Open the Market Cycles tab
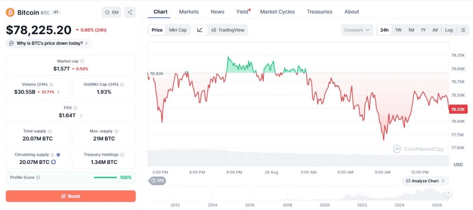 click(277, 12)
